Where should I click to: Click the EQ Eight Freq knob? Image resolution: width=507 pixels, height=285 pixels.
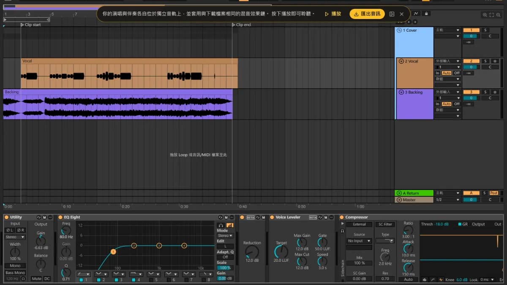tap(66, 231)
